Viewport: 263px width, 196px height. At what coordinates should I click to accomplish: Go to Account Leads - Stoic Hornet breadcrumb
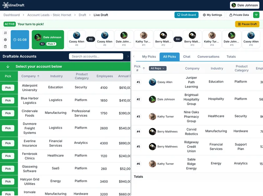[49, 15]
